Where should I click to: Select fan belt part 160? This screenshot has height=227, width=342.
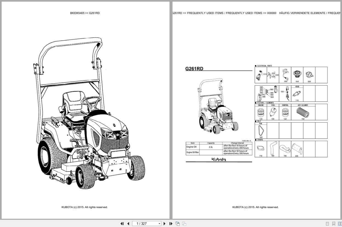(261, 132)
